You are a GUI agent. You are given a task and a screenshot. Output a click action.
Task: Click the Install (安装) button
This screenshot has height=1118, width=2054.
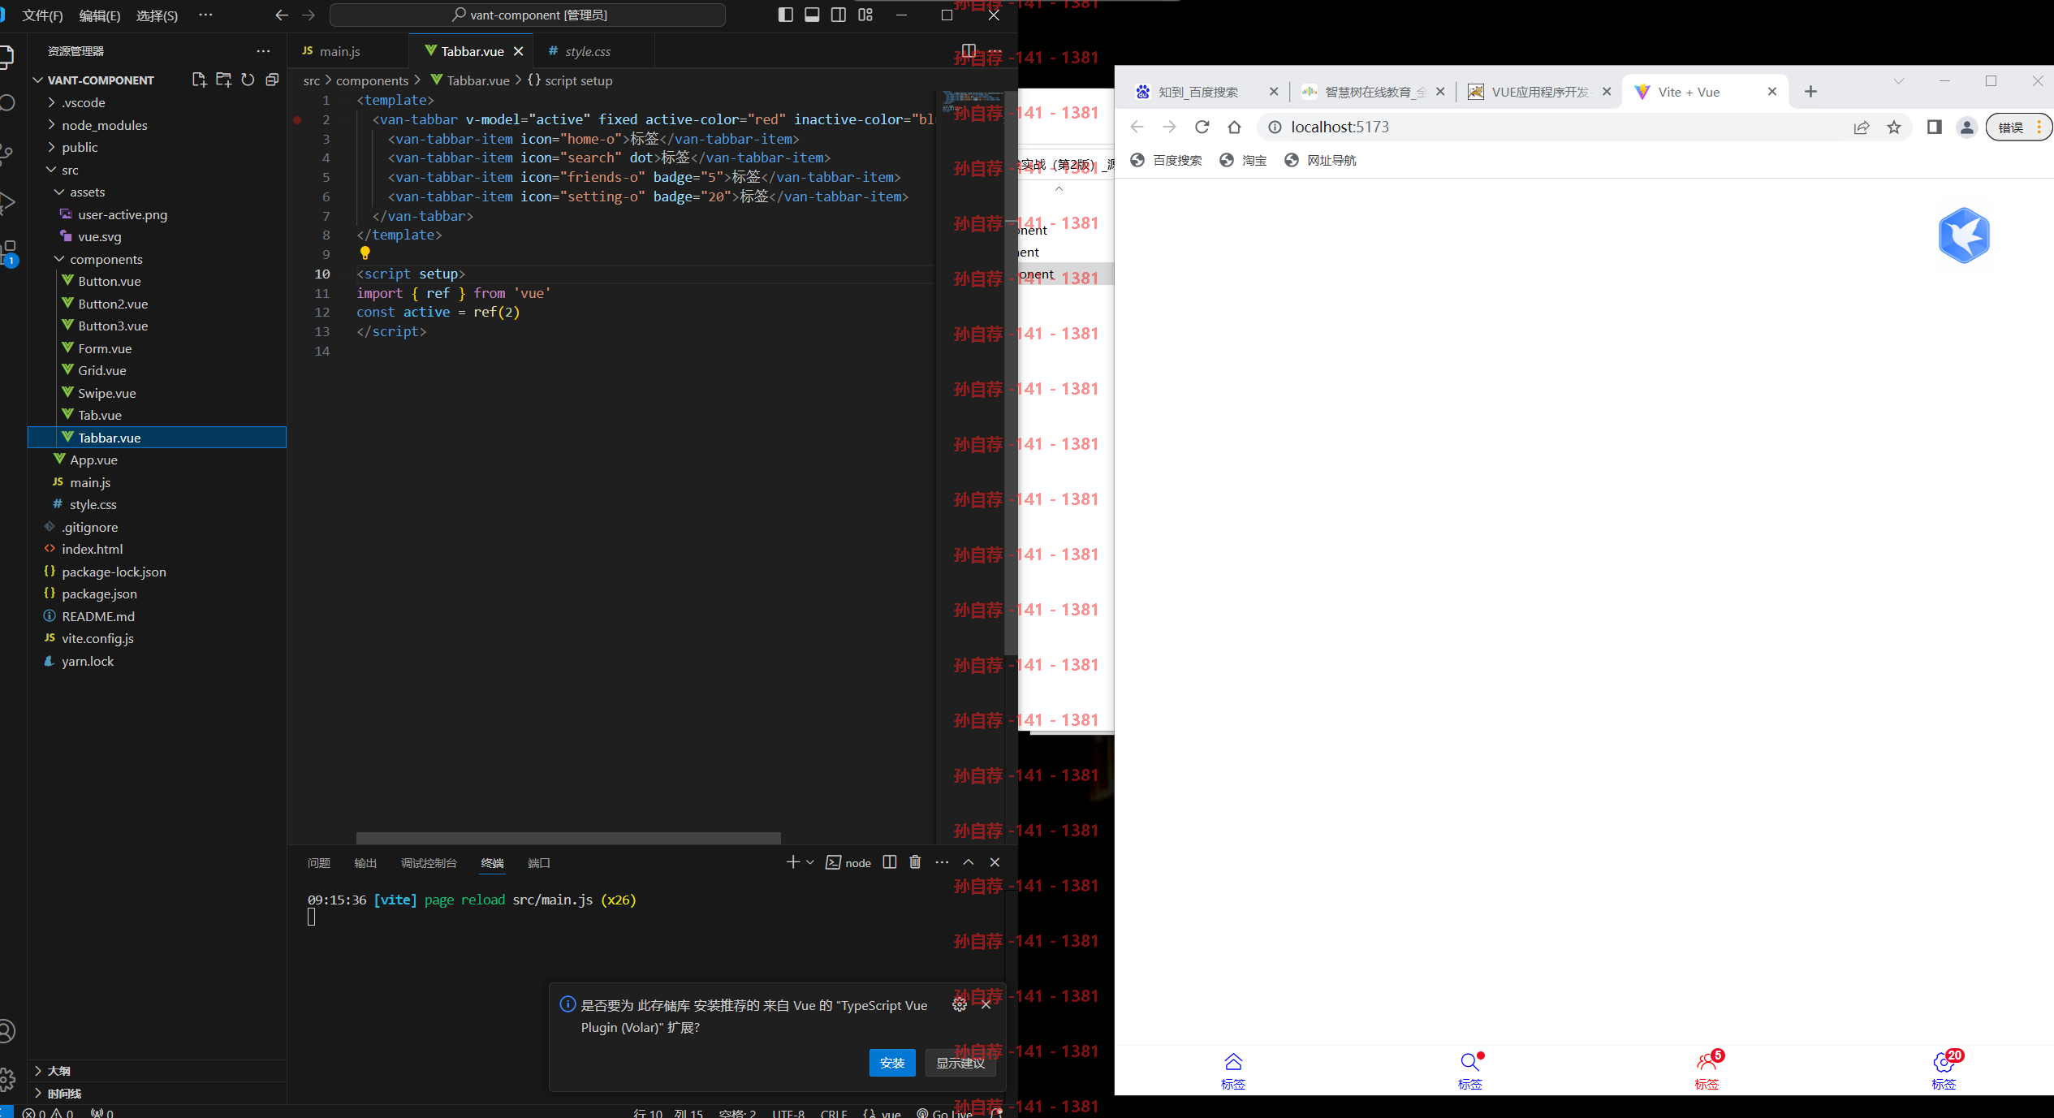[892, 1063]
